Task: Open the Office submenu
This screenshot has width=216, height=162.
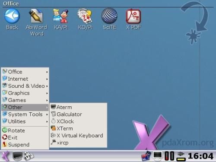Action: [x=25, y=72]
